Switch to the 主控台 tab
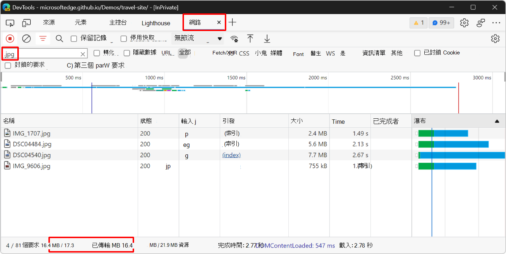 pyautogui.click(x=118, y=23)
